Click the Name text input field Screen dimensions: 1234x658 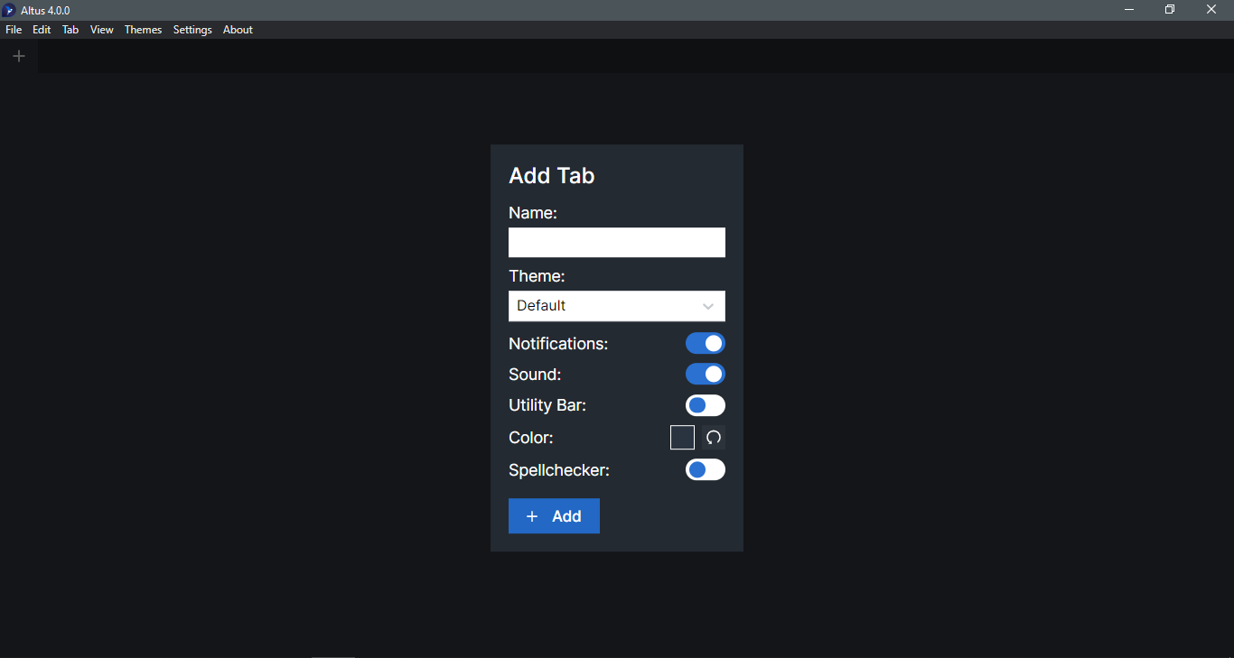tap(616, 243)
